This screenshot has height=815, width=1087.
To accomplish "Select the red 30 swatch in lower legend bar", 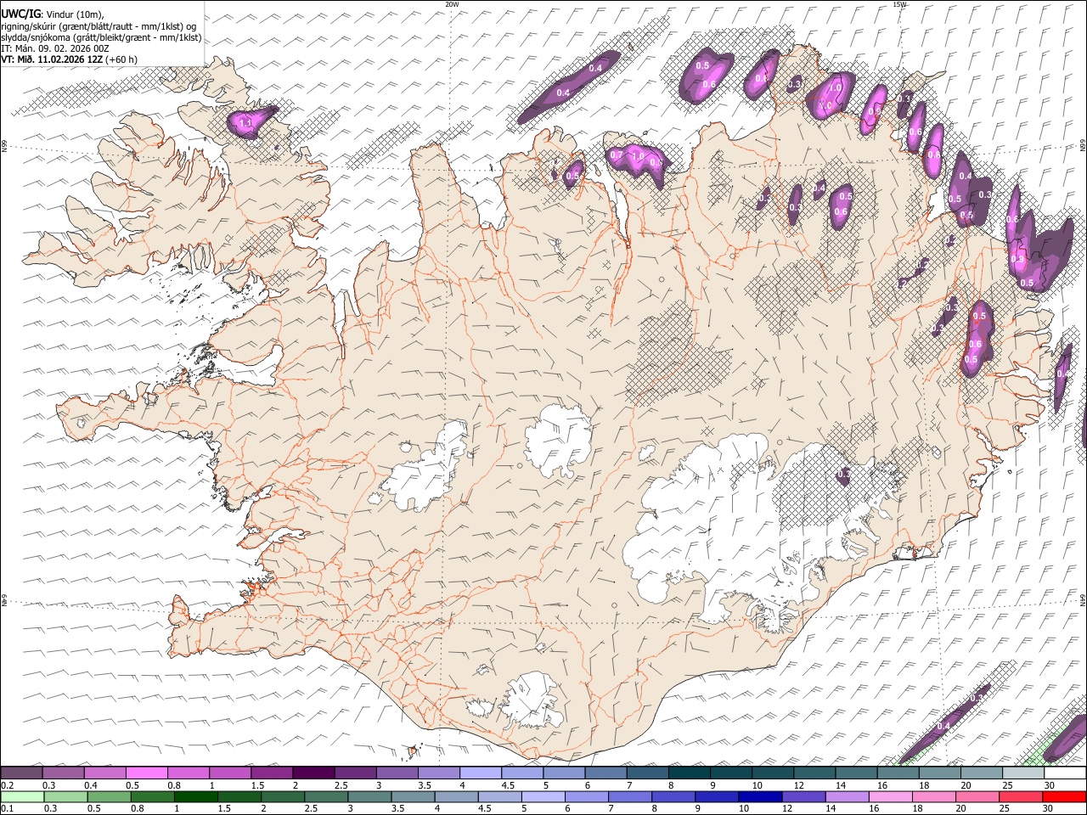I will (x=1065, y=797).
